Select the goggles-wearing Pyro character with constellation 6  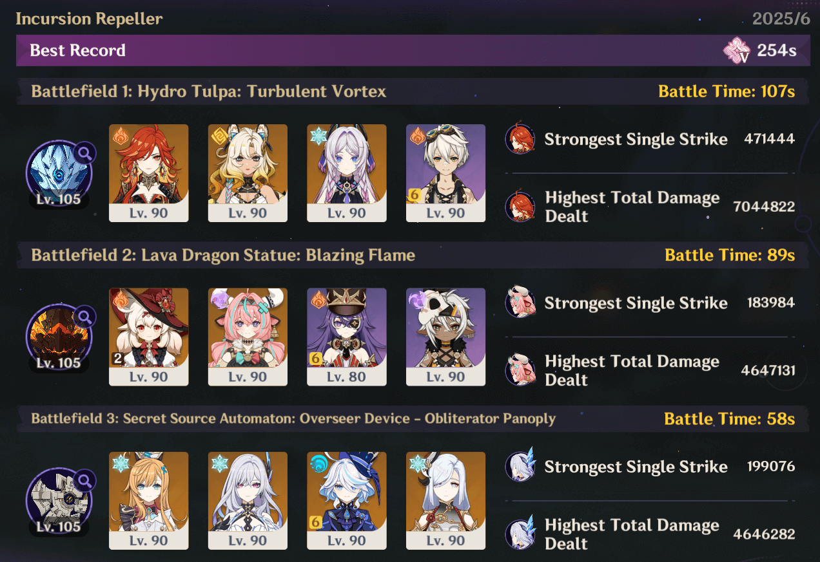(x=445, y=173)
